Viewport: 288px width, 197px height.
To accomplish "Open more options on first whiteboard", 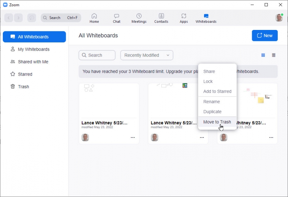I will pos(133,138).
